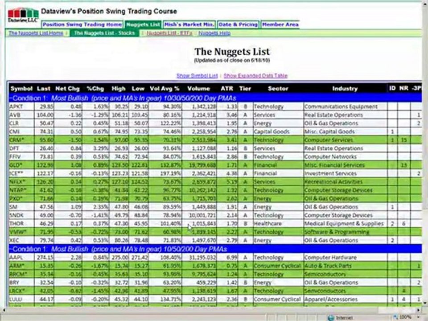This screenshot has height=321, width=428.
Task: Click the horizontal scrollbar right arrow
Action: coord(419,310)
